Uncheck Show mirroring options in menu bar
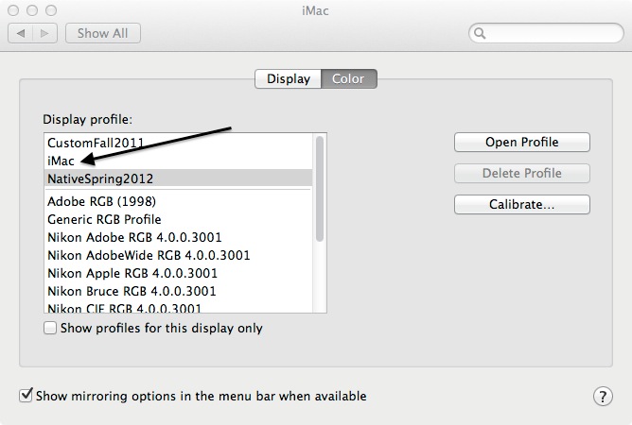 coord(26,395)
